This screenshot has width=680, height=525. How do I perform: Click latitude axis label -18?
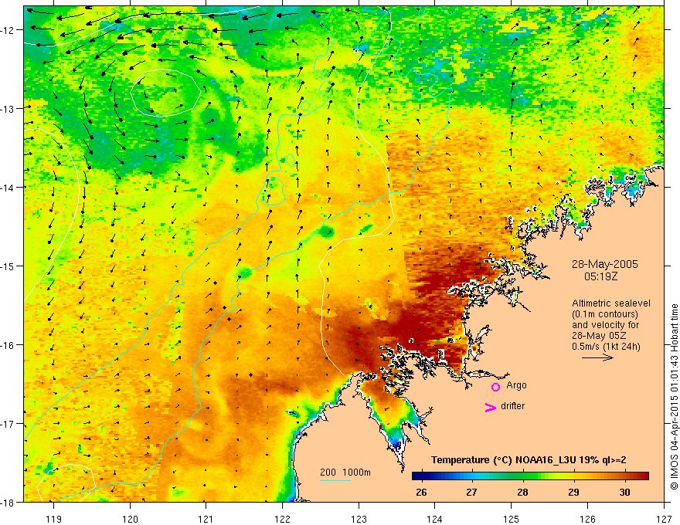(x=8, y=503)
